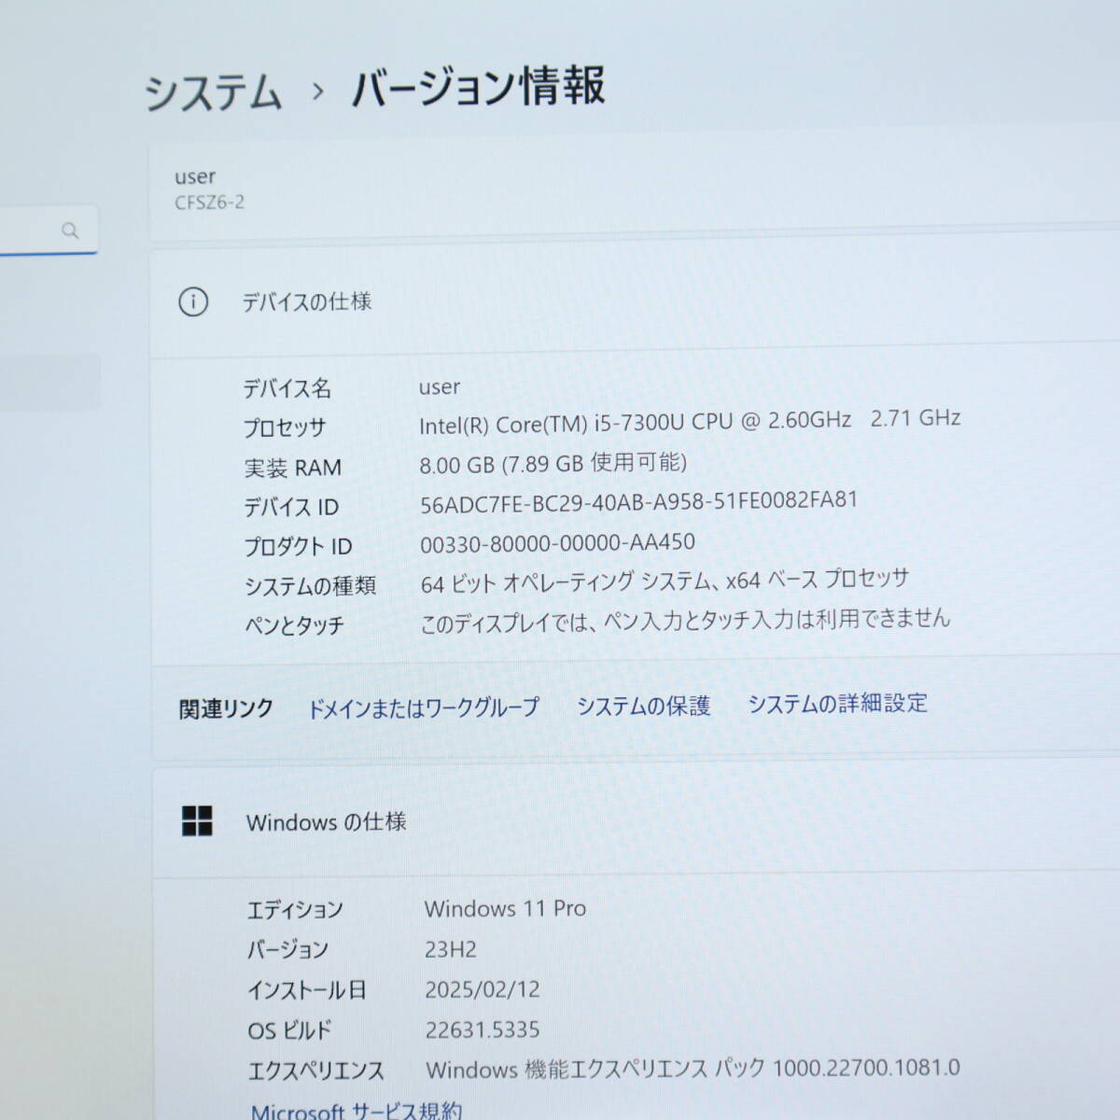
Task: Click the Windows logo icon
Action: 197,821
